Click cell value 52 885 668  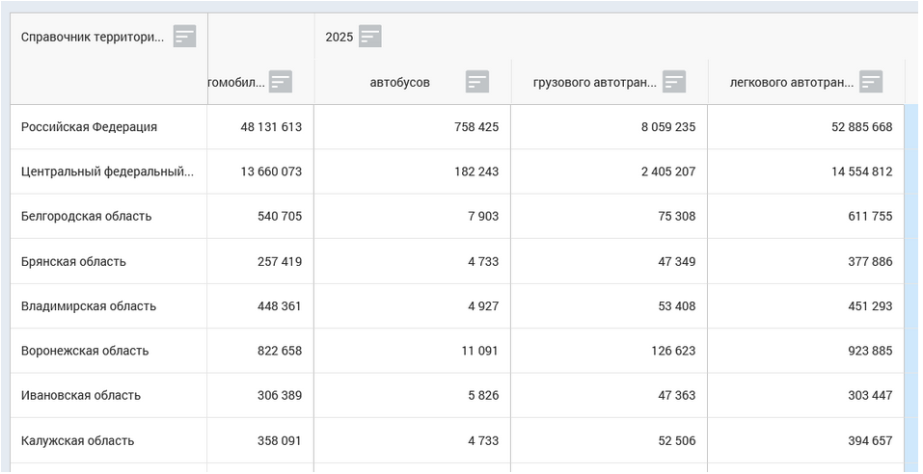(862, 127)
